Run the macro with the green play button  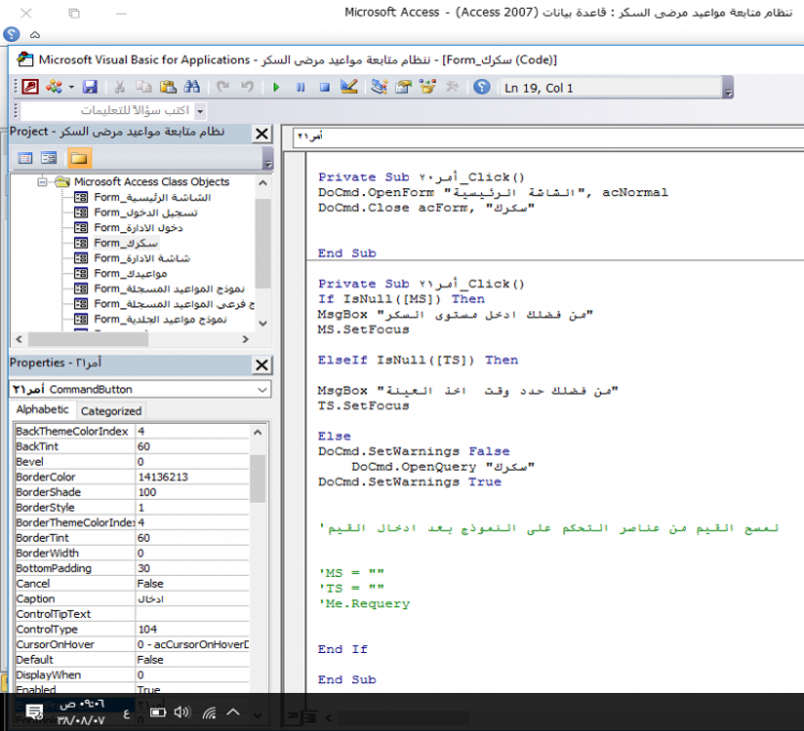tap(276, 87)
